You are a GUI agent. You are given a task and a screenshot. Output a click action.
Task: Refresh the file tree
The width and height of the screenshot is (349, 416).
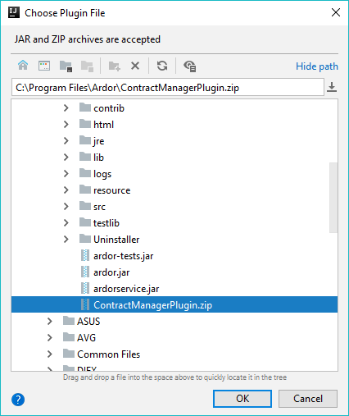click(162, 66)
